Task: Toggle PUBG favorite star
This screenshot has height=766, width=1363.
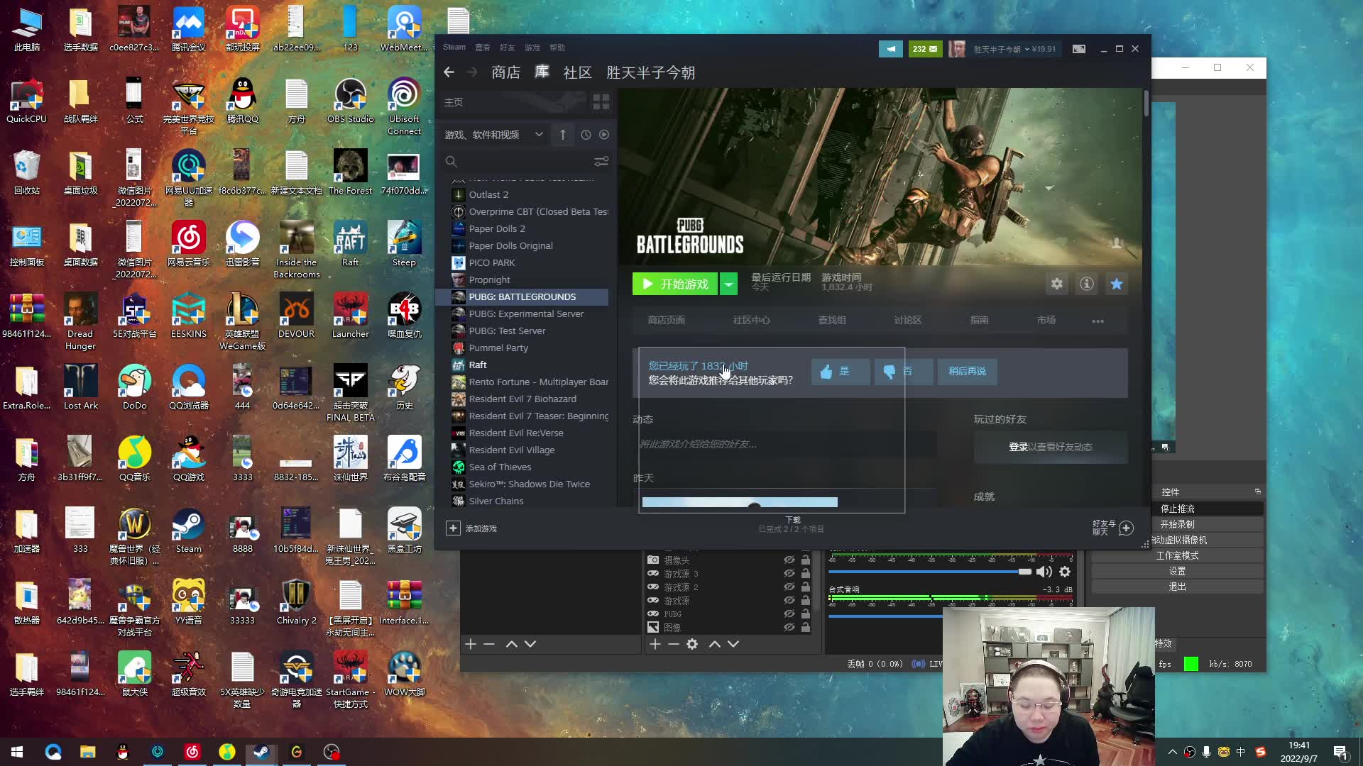Action: pos(1117,284)
